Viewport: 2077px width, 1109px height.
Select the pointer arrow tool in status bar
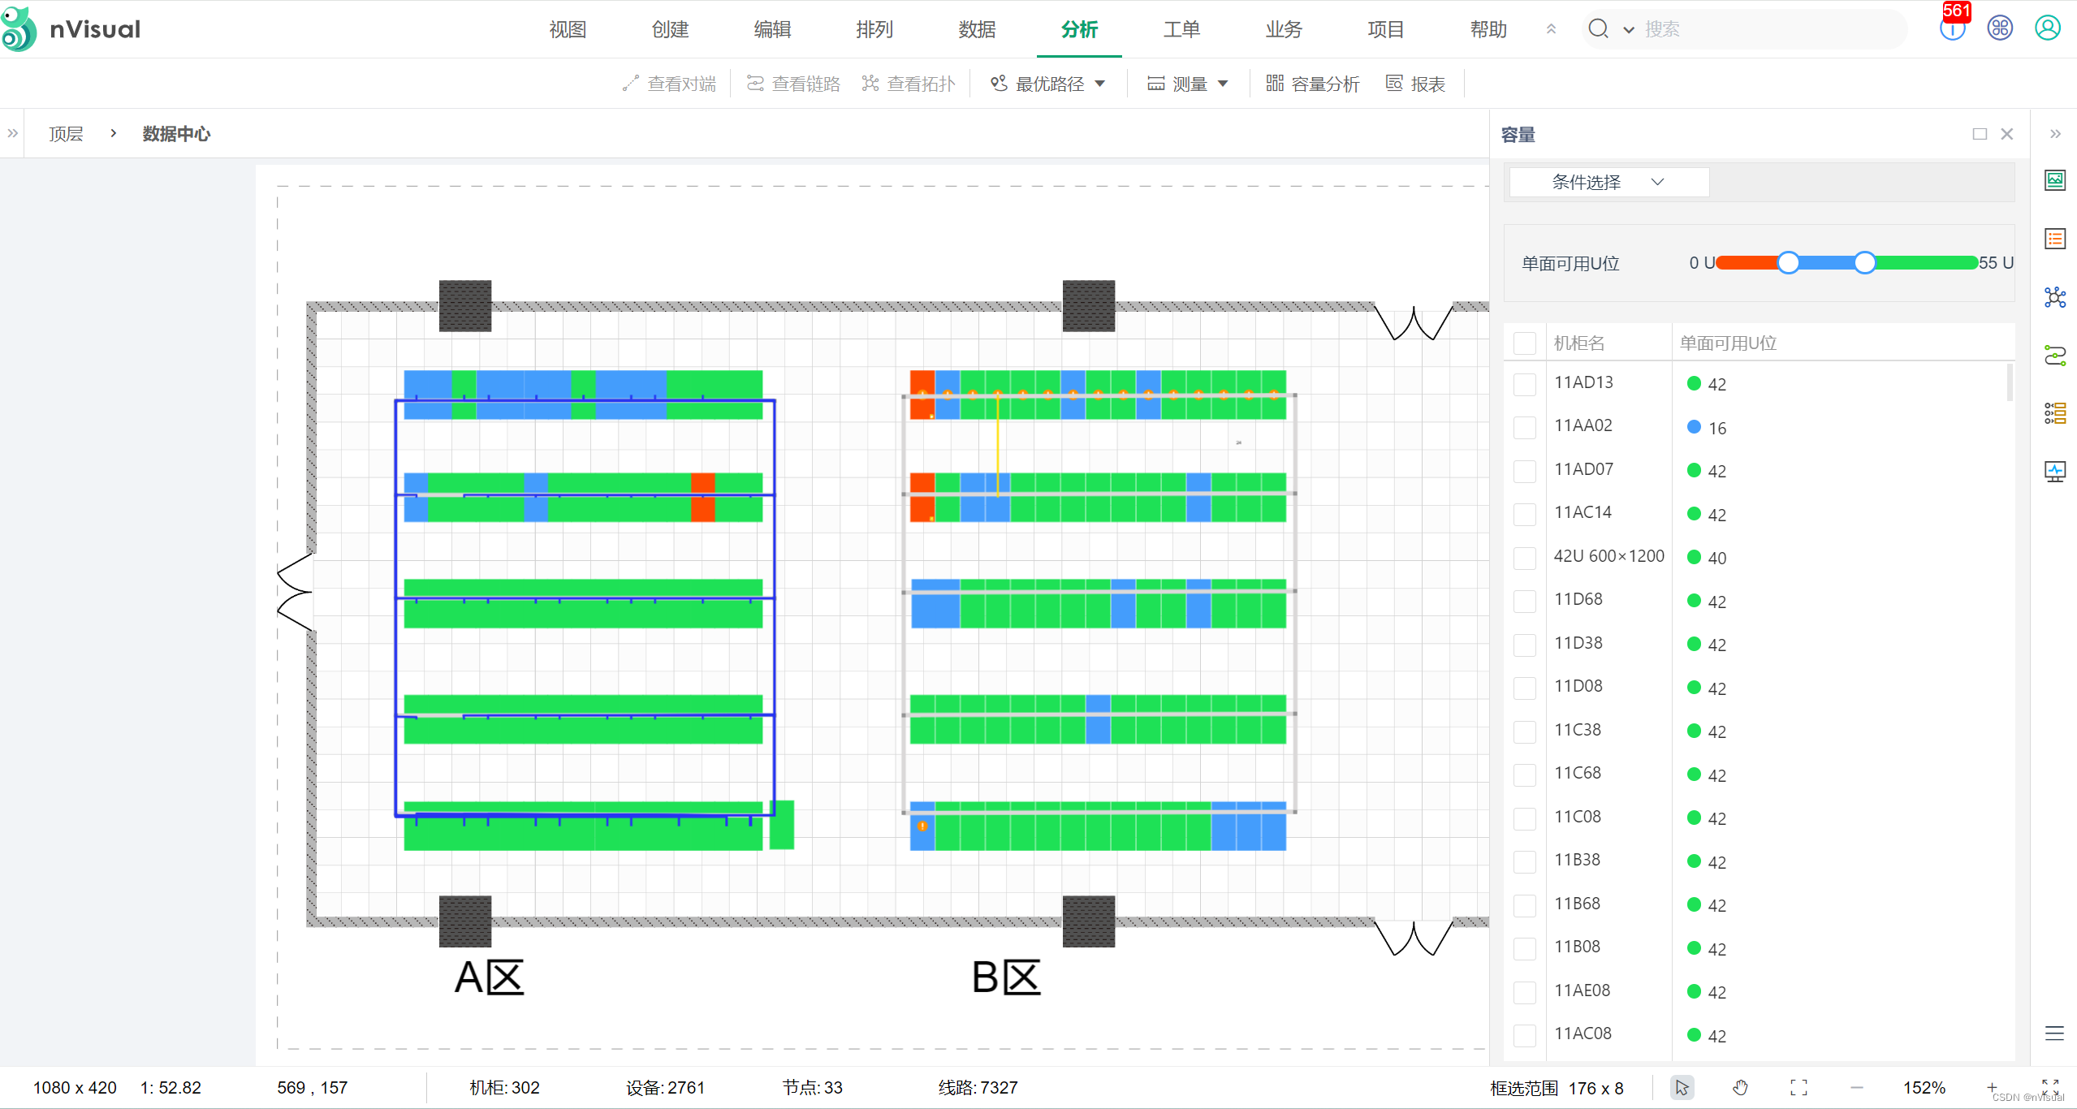tap(1682, 1087)
